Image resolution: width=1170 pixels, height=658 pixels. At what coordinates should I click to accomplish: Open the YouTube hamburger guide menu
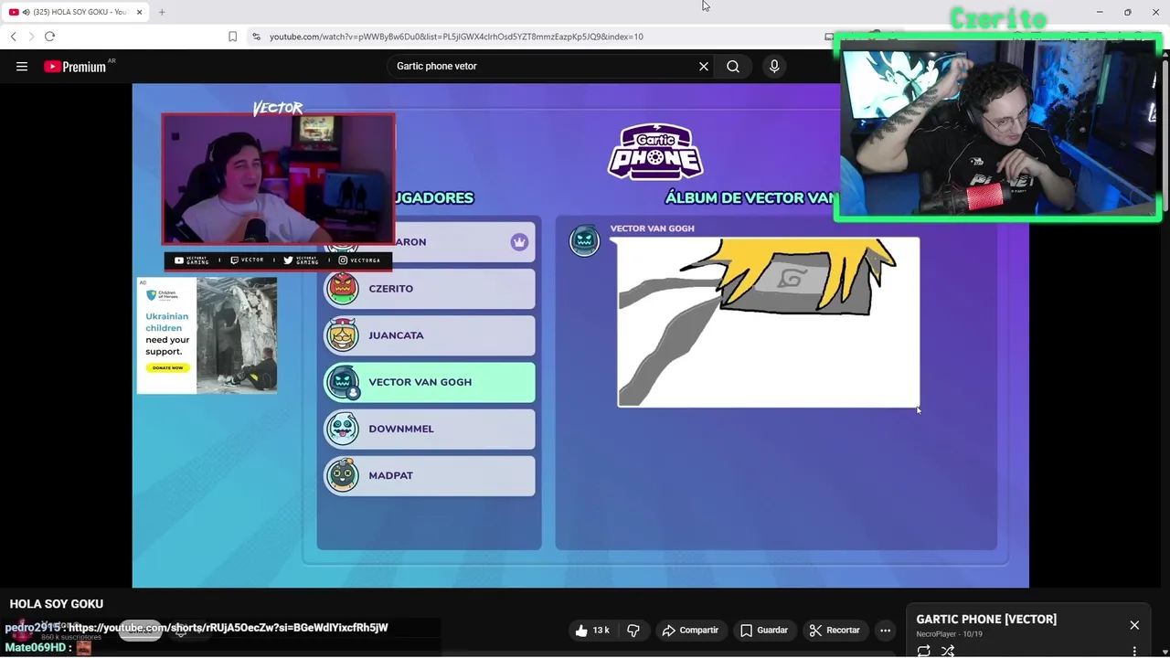tap(22, 66)
